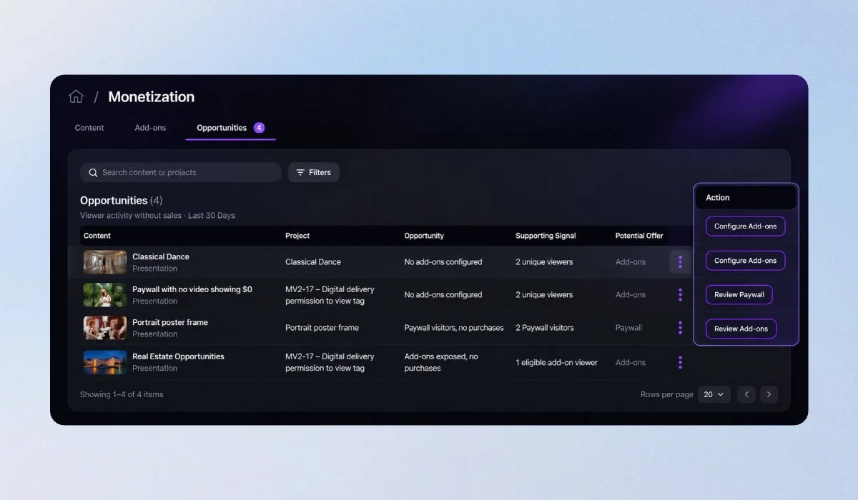Viewport: 858px width, 500px height.
Task: Click the Supporting Signal column header
Action: 546,236
